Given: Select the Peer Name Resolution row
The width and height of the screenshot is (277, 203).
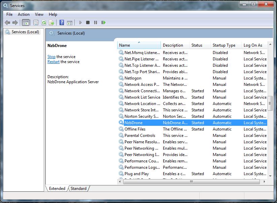Looking at the screenshot, I should coord(193,142).
